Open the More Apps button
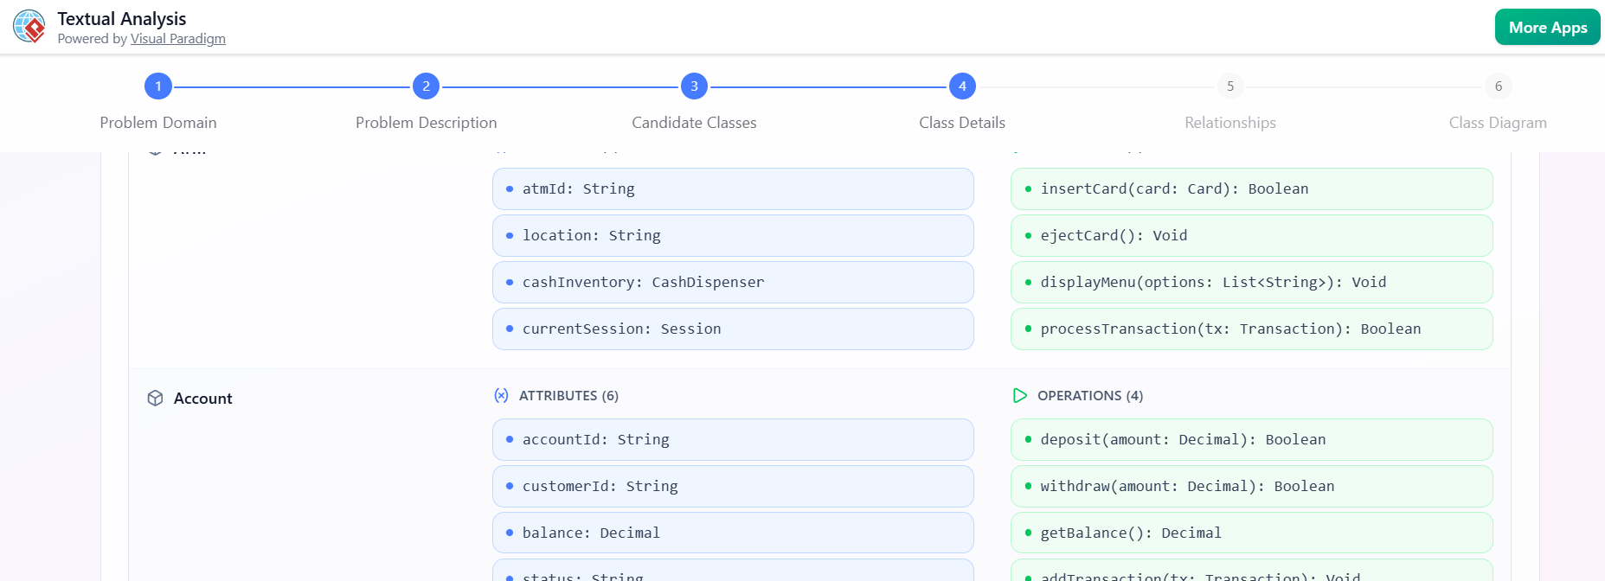The image size is (1605, 581). [1547, 28]
